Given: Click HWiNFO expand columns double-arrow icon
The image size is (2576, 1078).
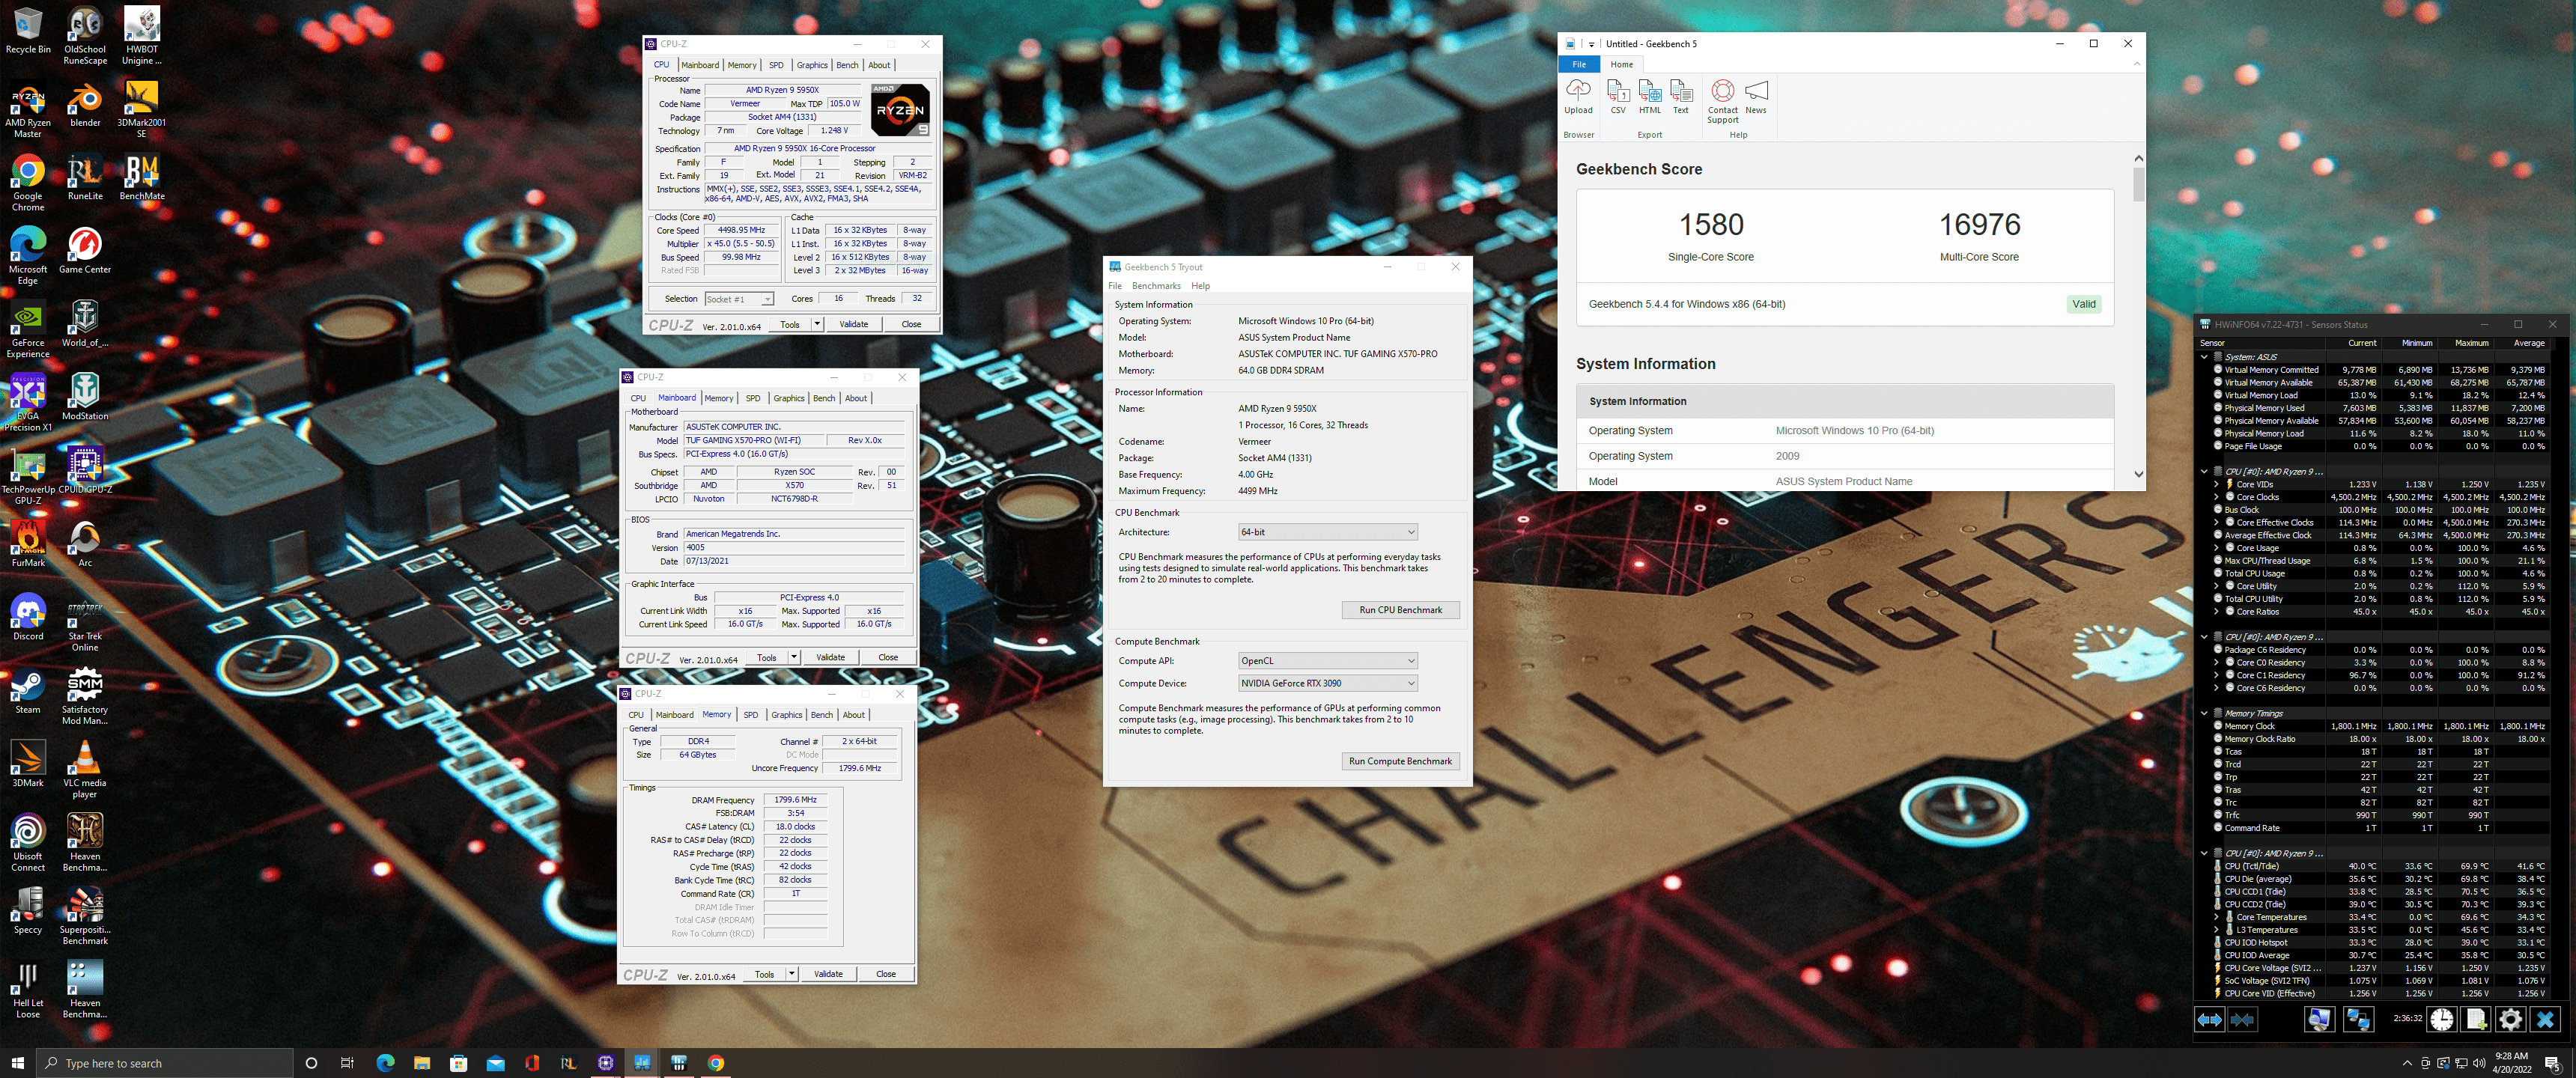Looking at the screenshot, I should (2209, 1019).
